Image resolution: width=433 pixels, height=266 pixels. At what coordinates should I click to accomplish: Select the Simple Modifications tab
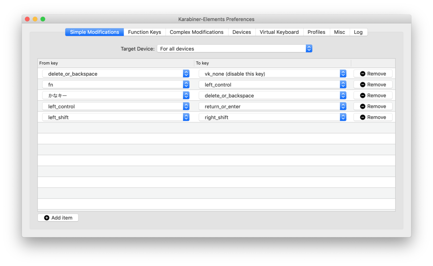(95, 32)
